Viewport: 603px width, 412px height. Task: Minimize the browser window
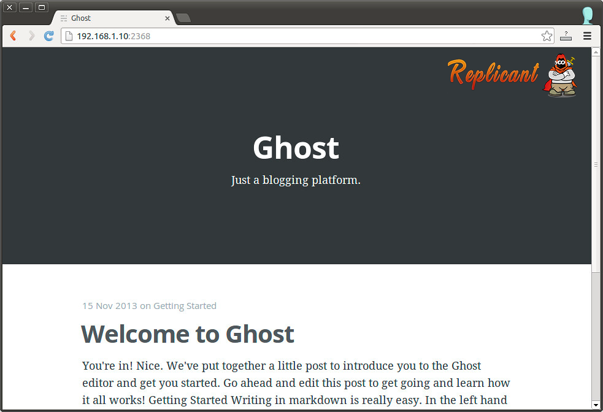pos(26,7)
